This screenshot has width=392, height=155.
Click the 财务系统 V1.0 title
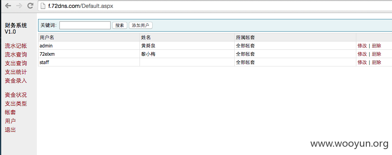[16, 28]
